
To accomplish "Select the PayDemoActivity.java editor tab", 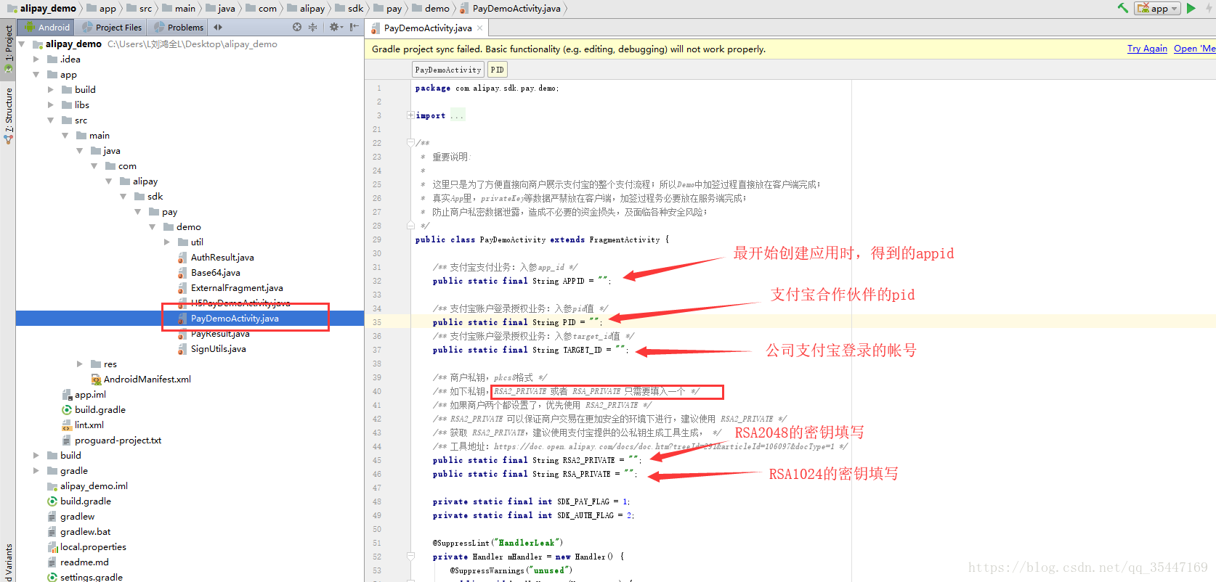I will click(x=427, y=28).
